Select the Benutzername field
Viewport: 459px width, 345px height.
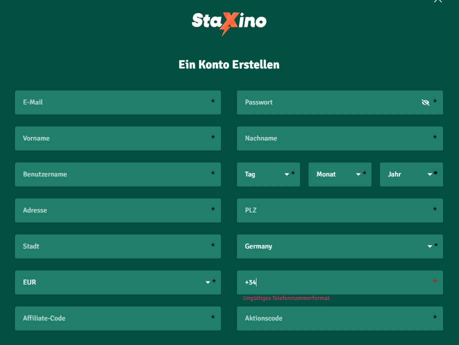click(118, 174)
